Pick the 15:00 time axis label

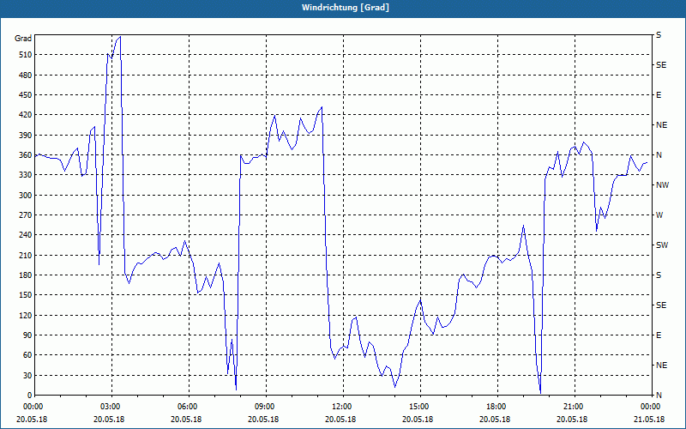[x=418, y=406]
